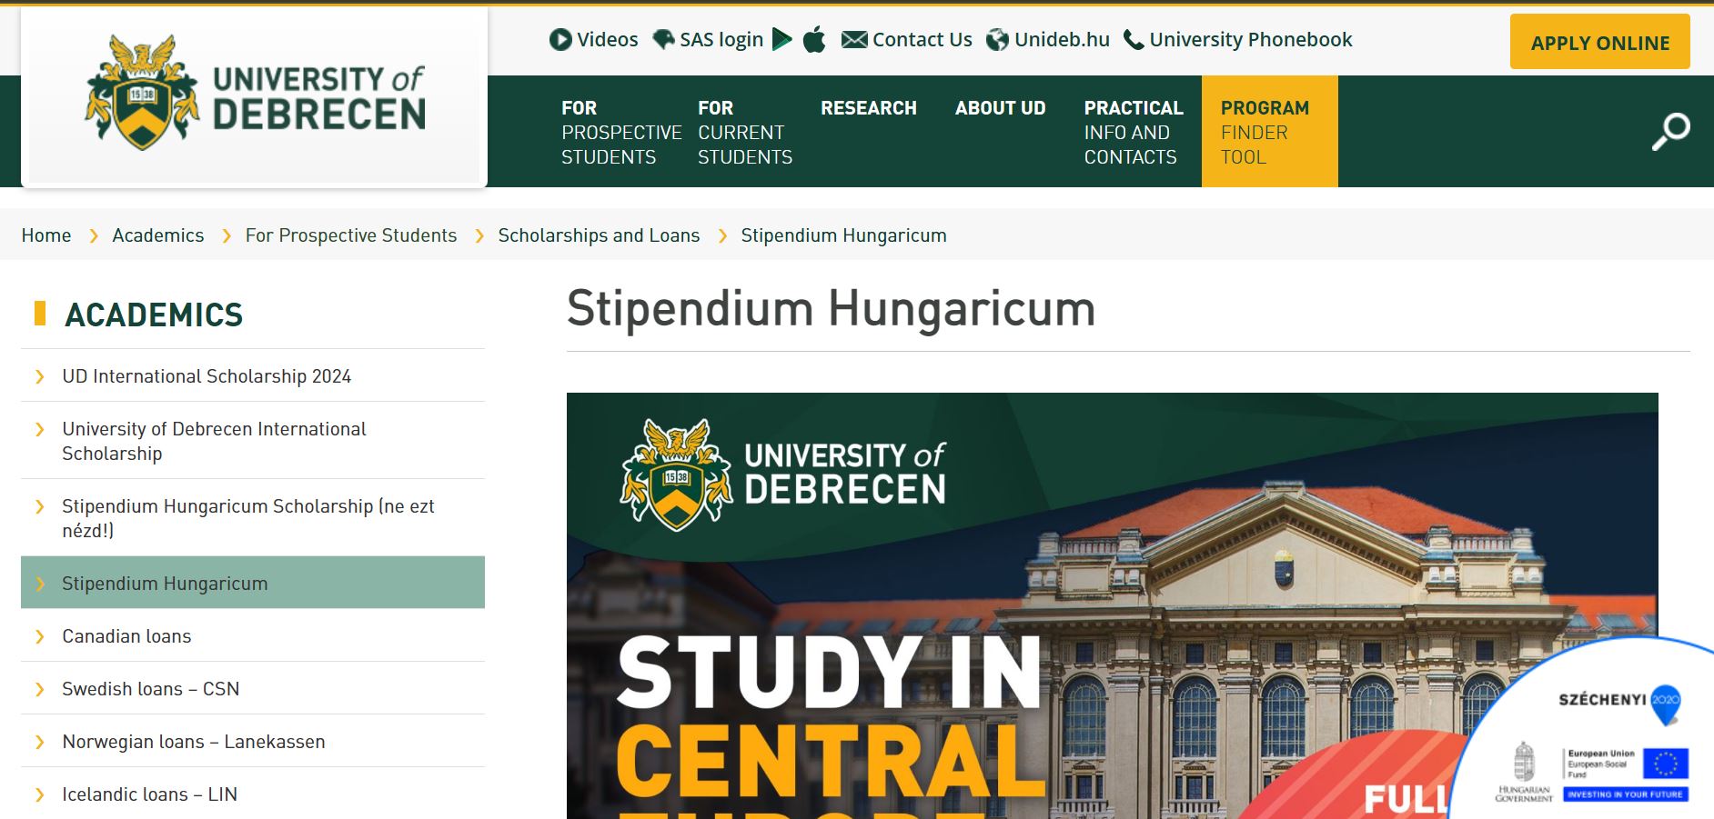Open For Current Students menu
Image resolution: width=1714 pixels, height=819 pixels.
click(745, 132)
